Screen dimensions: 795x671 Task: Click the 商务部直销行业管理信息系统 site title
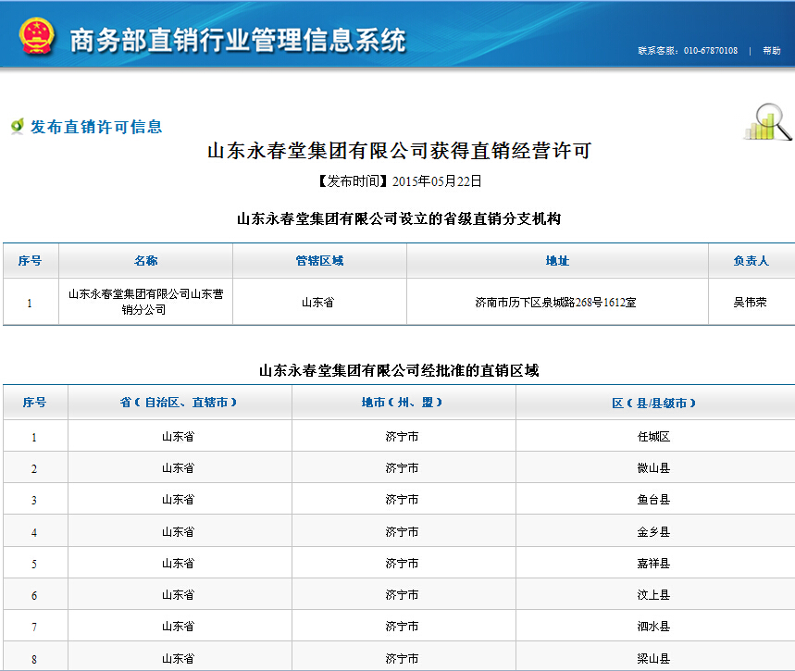(x=238, y=41)
